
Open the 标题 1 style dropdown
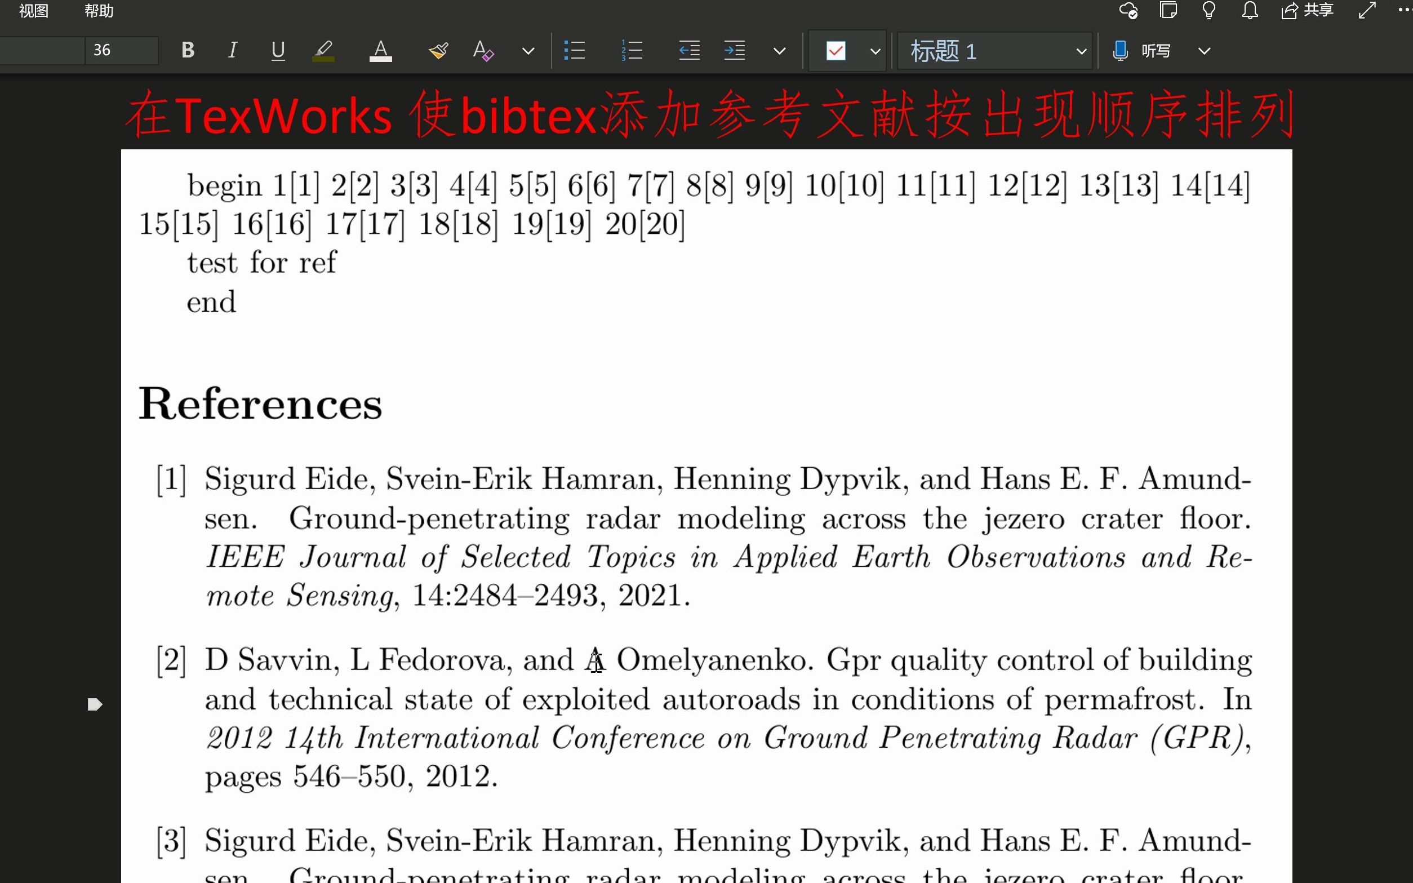pos(995,51)
